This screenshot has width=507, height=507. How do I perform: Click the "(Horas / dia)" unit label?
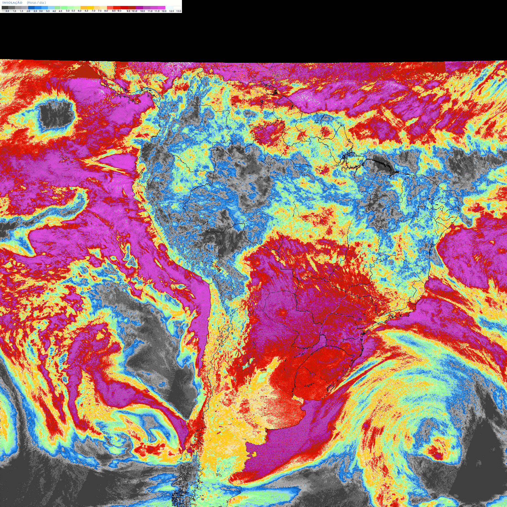[36, 3]
